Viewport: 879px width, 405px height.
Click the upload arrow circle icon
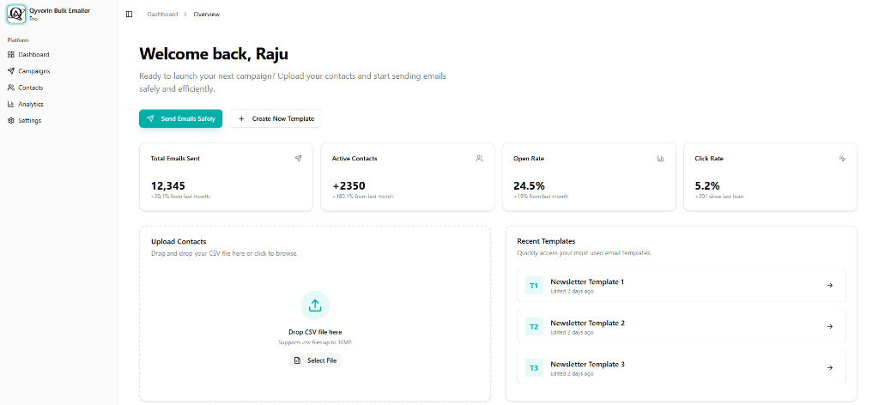315,305
